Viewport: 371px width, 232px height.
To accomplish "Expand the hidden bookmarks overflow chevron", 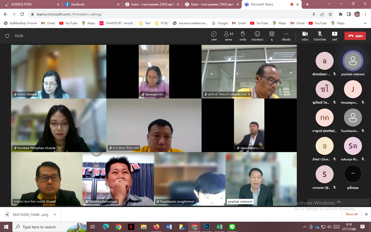I will 365,23.
